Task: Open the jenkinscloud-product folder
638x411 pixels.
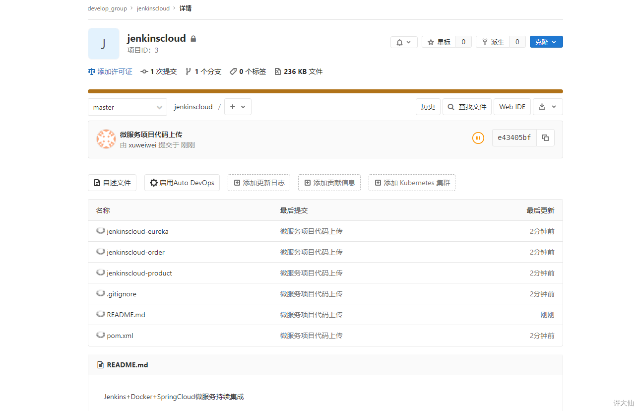Action: pos(139,273)
